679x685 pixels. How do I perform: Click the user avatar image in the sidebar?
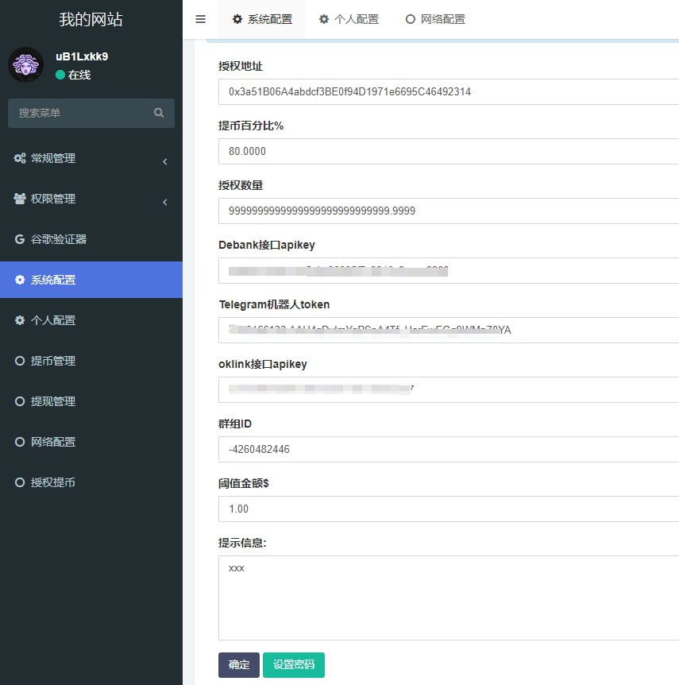click(x=25, y=64)
